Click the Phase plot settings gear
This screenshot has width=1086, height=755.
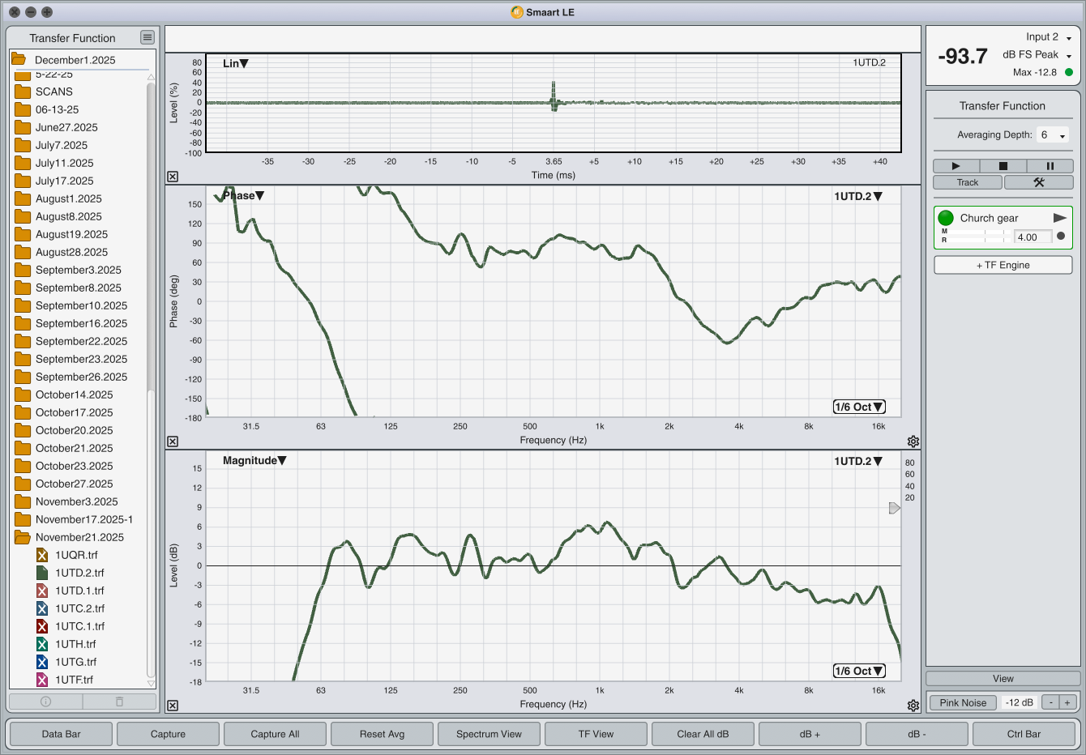(x=913, y=441)
